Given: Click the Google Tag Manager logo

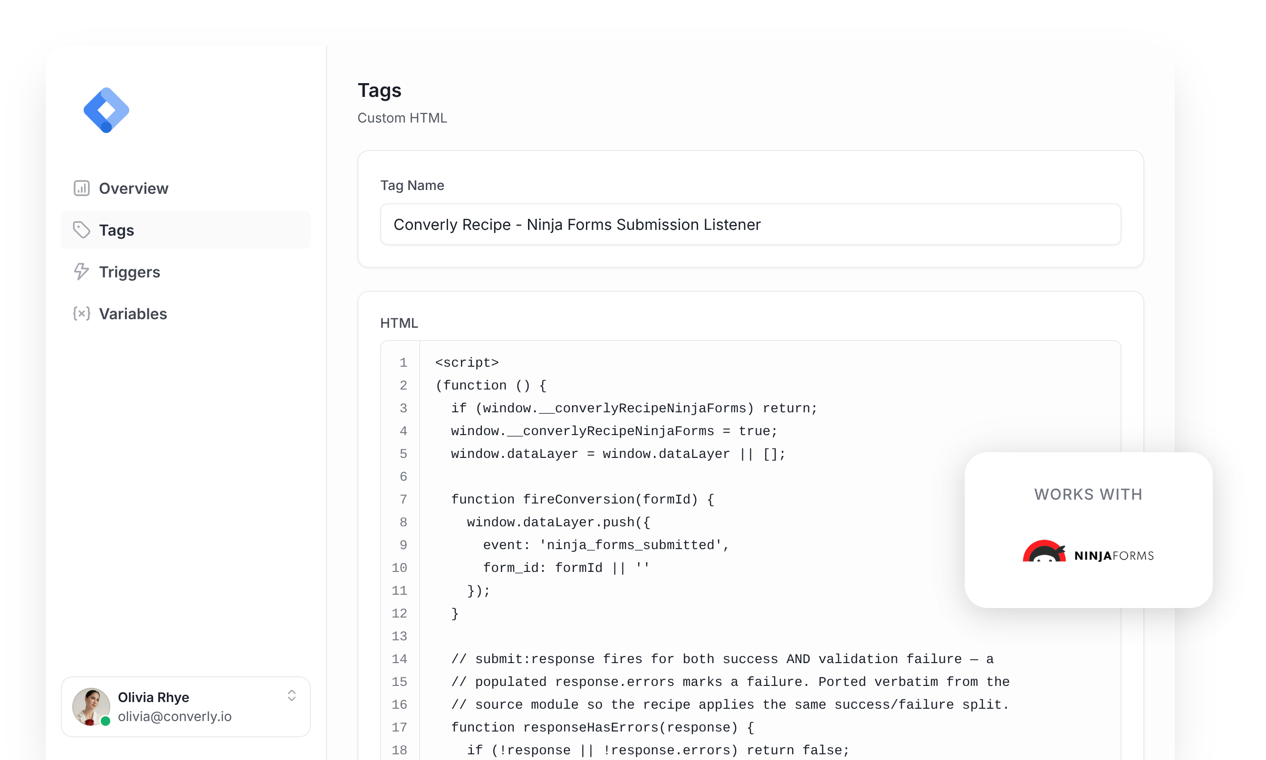Looking at the screenshot, I should click(x=106, y=110).
